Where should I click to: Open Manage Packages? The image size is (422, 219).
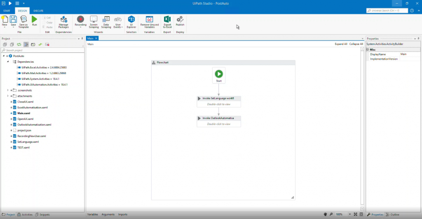(x=63, y=22)
